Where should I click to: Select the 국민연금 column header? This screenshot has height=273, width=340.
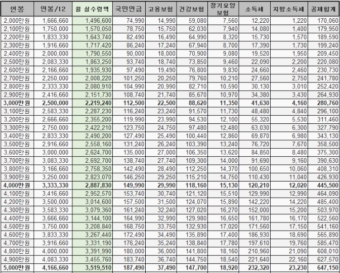[130, 10]
